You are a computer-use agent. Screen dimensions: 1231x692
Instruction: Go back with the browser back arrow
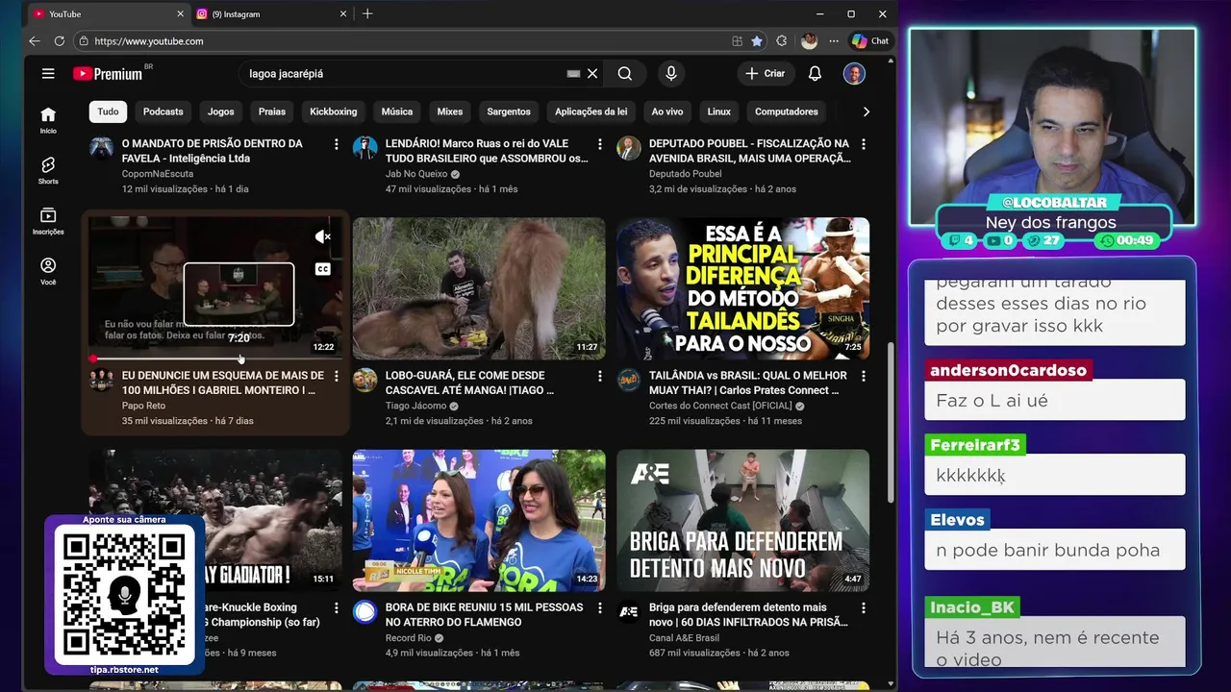point(35,41)
